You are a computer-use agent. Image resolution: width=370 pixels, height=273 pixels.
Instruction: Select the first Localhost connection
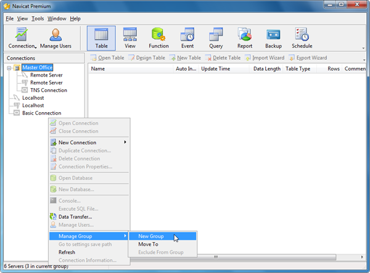tap(33, 98)
